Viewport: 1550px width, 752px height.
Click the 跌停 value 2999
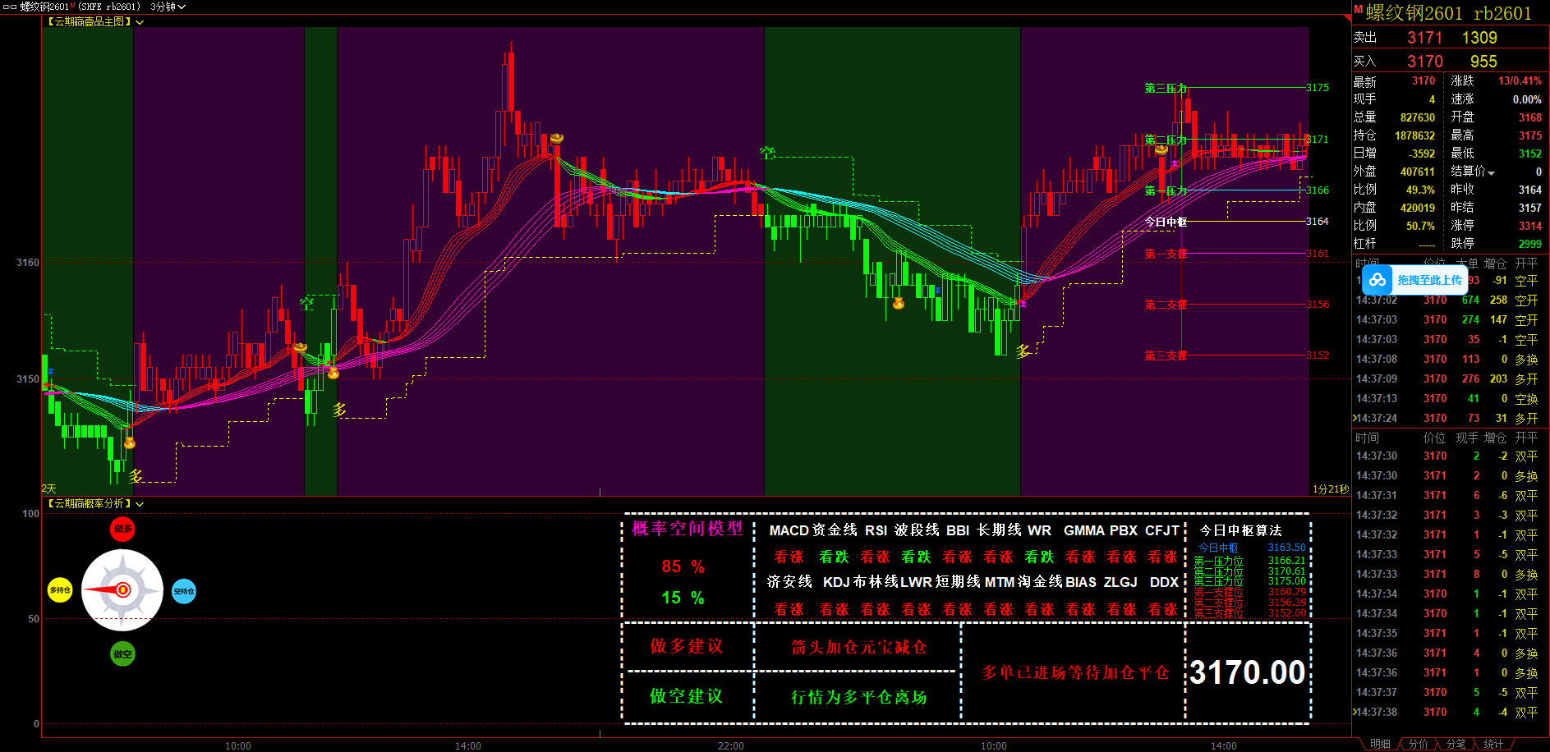[1529, 244]
